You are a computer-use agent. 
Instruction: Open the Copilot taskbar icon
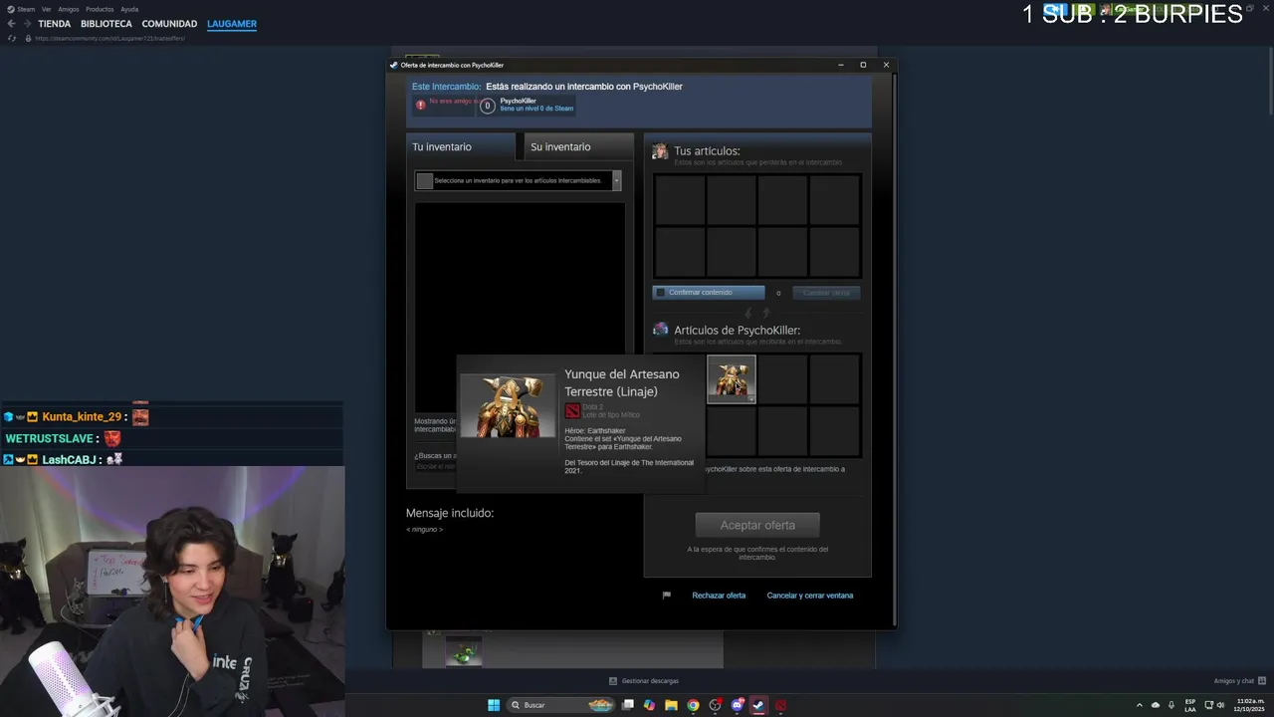coord(650,705)
